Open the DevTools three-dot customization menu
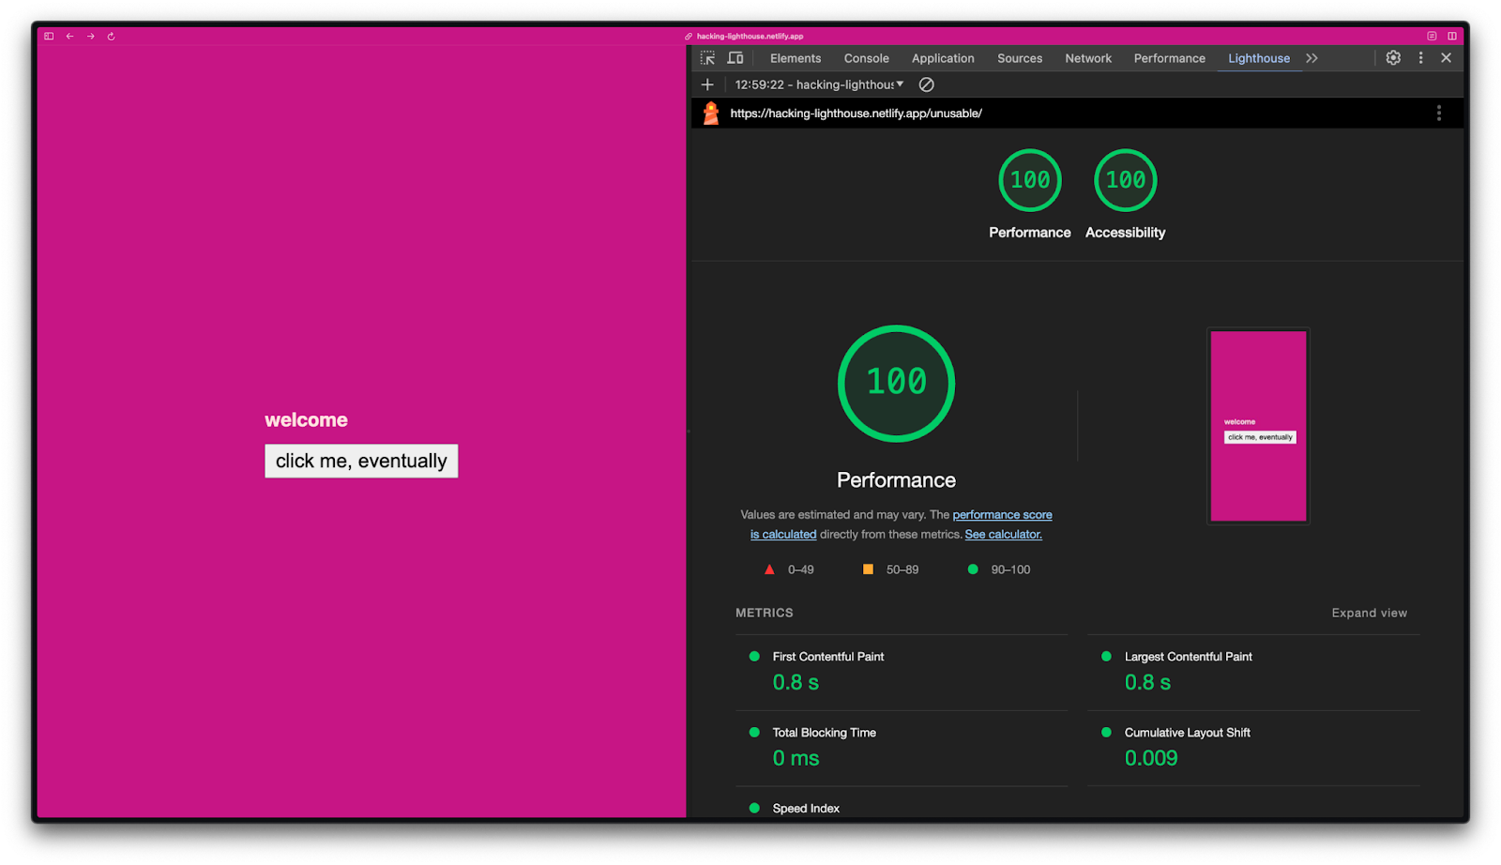 1420,57
